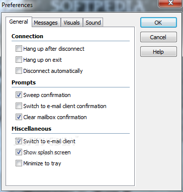183x192 pixels.
Task: Confirm preferences with OK button
Action: (x=158, y=23)
